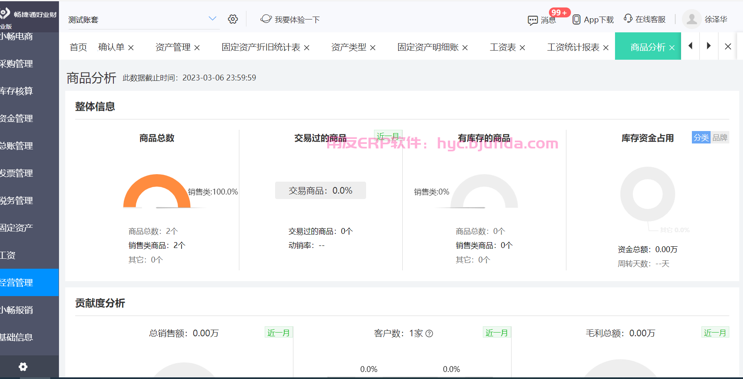Click the 资金总额: 0.00万 text
The image size is (743, 379).
click(647, 249)
